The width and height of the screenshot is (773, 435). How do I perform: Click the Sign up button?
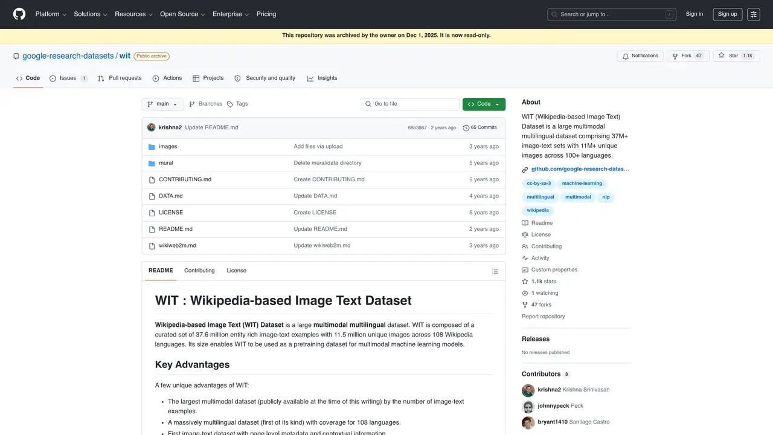pyautogui.click(x=727, y=14)
